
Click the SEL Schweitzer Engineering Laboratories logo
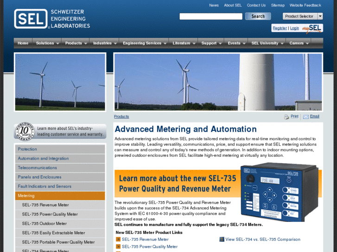(x=52, y=18)
